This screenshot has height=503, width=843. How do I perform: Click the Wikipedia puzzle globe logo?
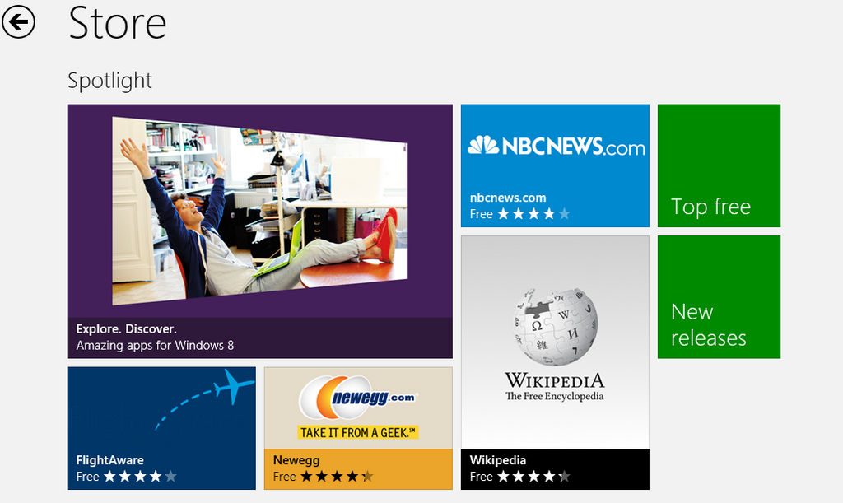pyautogui.click(x=554, y=327)
